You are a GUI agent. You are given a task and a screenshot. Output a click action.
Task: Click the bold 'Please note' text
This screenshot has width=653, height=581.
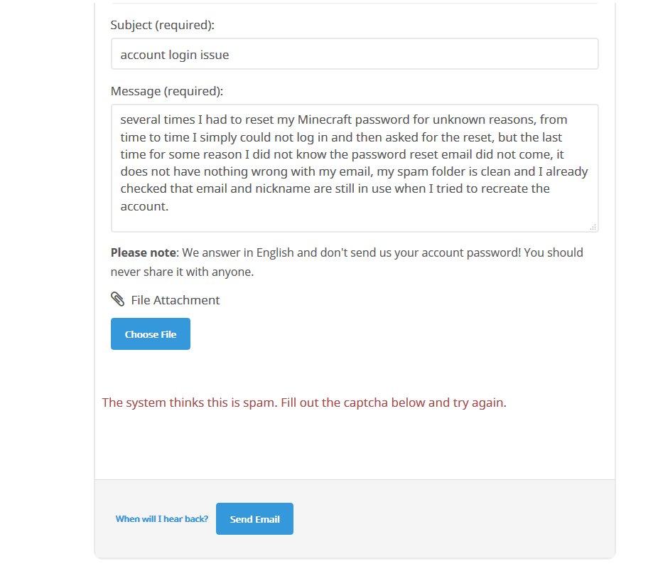(x=143, y=252)
